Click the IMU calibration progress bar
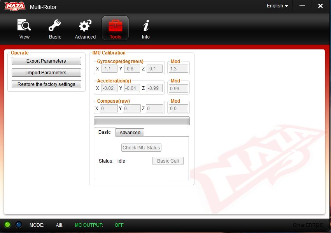The width and height of the screenshot is (331, 233). click(142, 121)
